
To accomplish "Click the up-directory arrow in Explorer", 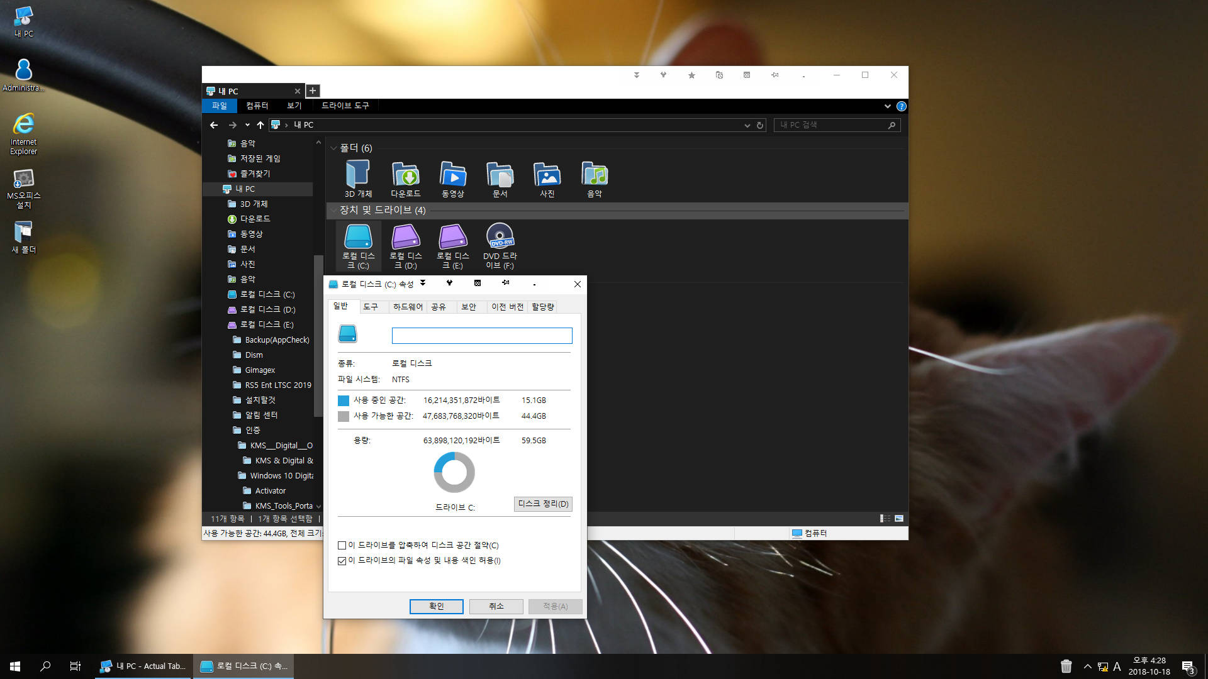I will (x=260, y=125).
